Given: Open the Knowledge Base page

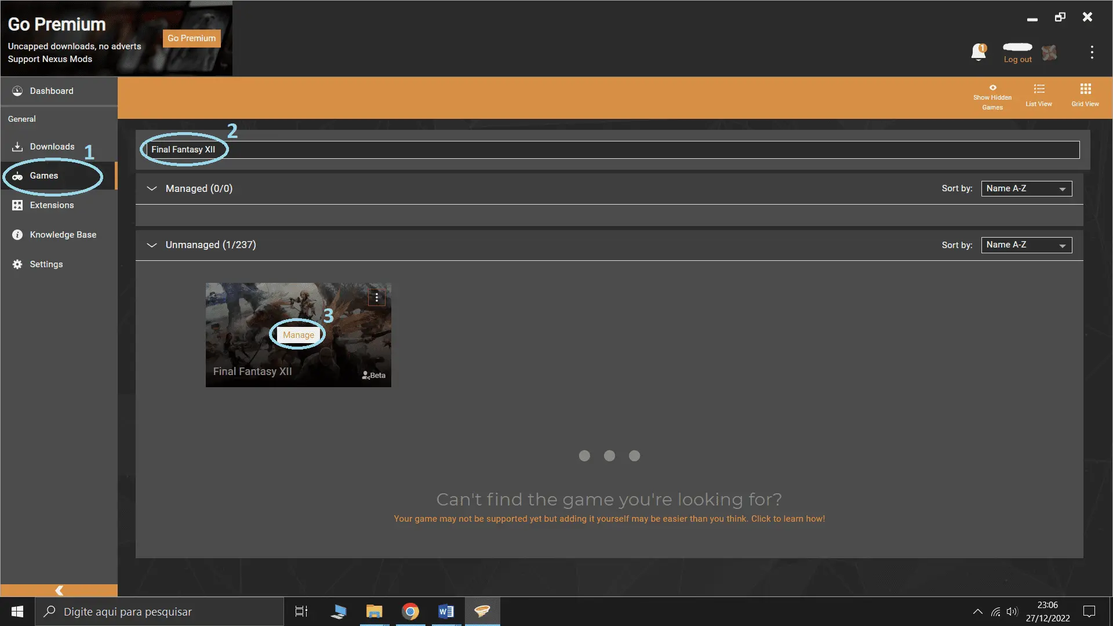Looking at the screenshot, I should point(59,235).
